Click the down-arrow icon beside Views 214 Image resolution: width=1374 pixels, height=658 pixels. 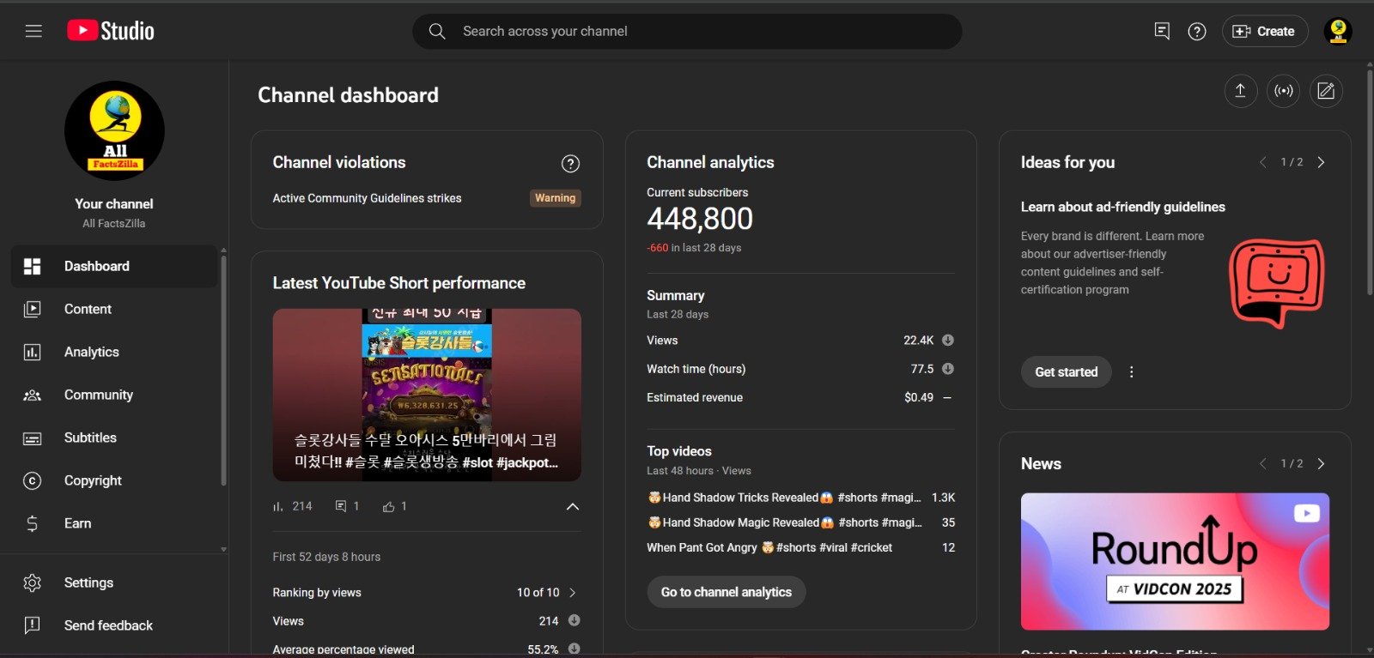tap(574, 620)
